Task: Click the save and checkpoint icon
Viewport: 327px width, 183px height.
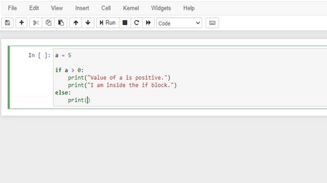Action: (8, 22)
